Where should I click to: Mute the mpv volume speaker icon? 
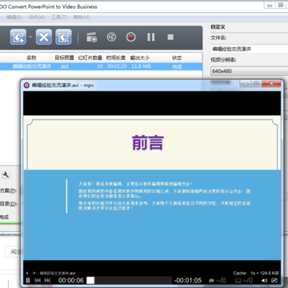265,280
